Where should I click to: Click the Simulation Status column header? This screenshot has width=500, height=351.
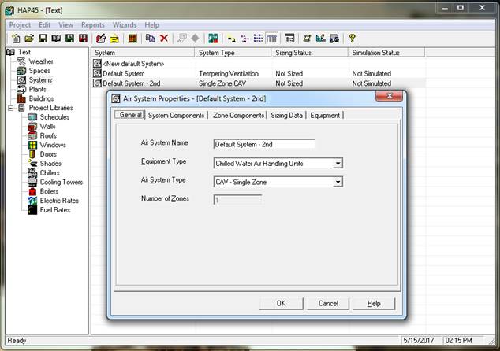pos(386,53)
